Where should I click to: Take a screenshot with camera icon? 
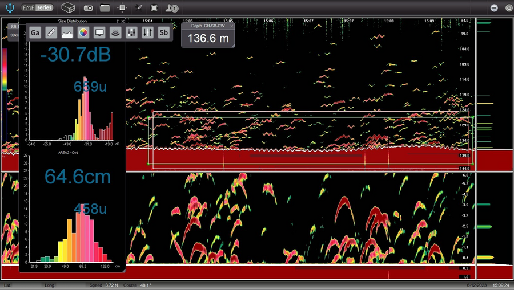click(89, 8)
